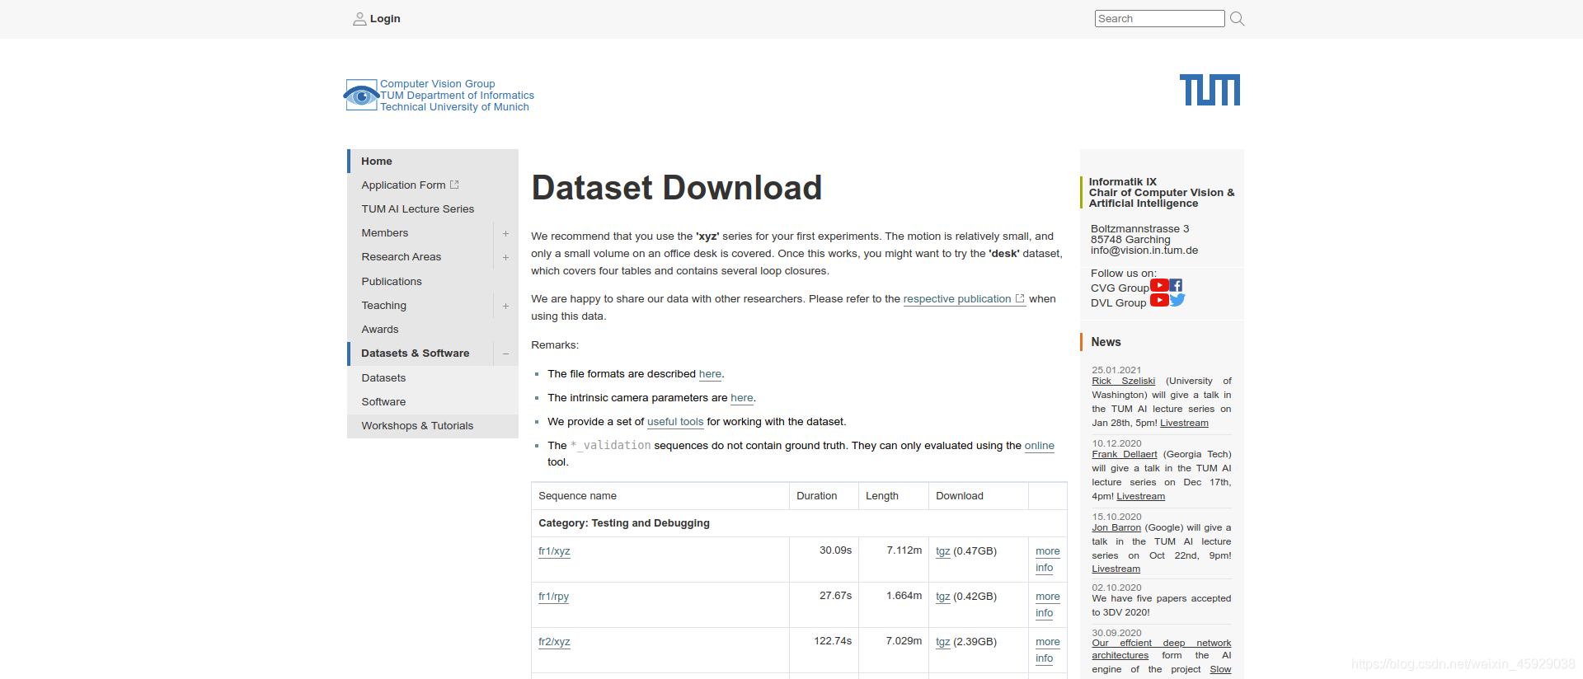Click TUM Department of Informatics link
Image resolution: width=1583 pixels, height=679 pixels.
tap(457, 96)
